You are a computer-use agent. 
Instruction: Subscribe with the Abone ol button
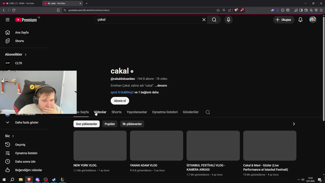(x=120, y=101)
